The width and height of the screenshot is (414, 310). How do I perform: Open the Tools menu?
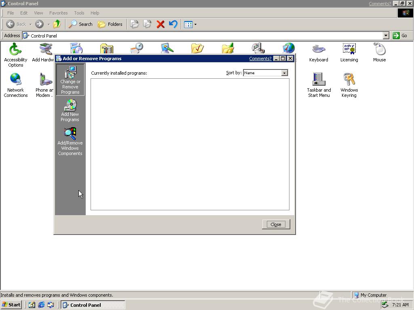click(x=79, y=13)
